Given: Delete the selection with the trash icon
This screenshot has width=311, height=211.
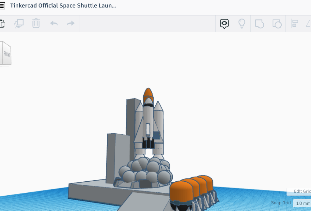Looking at the screenshot, I should click(36, 23).
